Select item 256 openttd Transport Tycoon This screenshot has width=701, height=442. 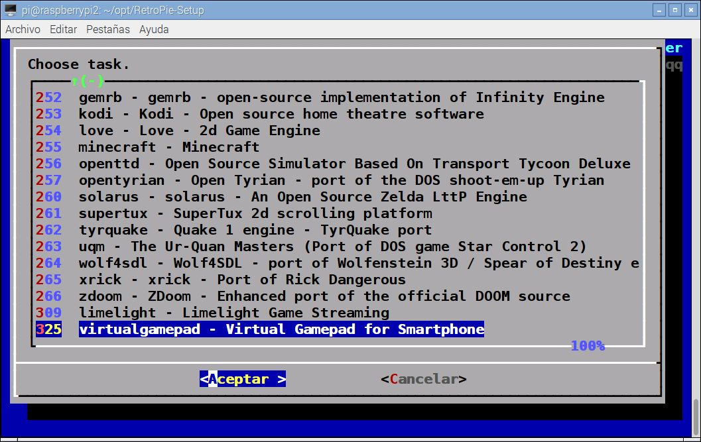click(x=333, y=164)
